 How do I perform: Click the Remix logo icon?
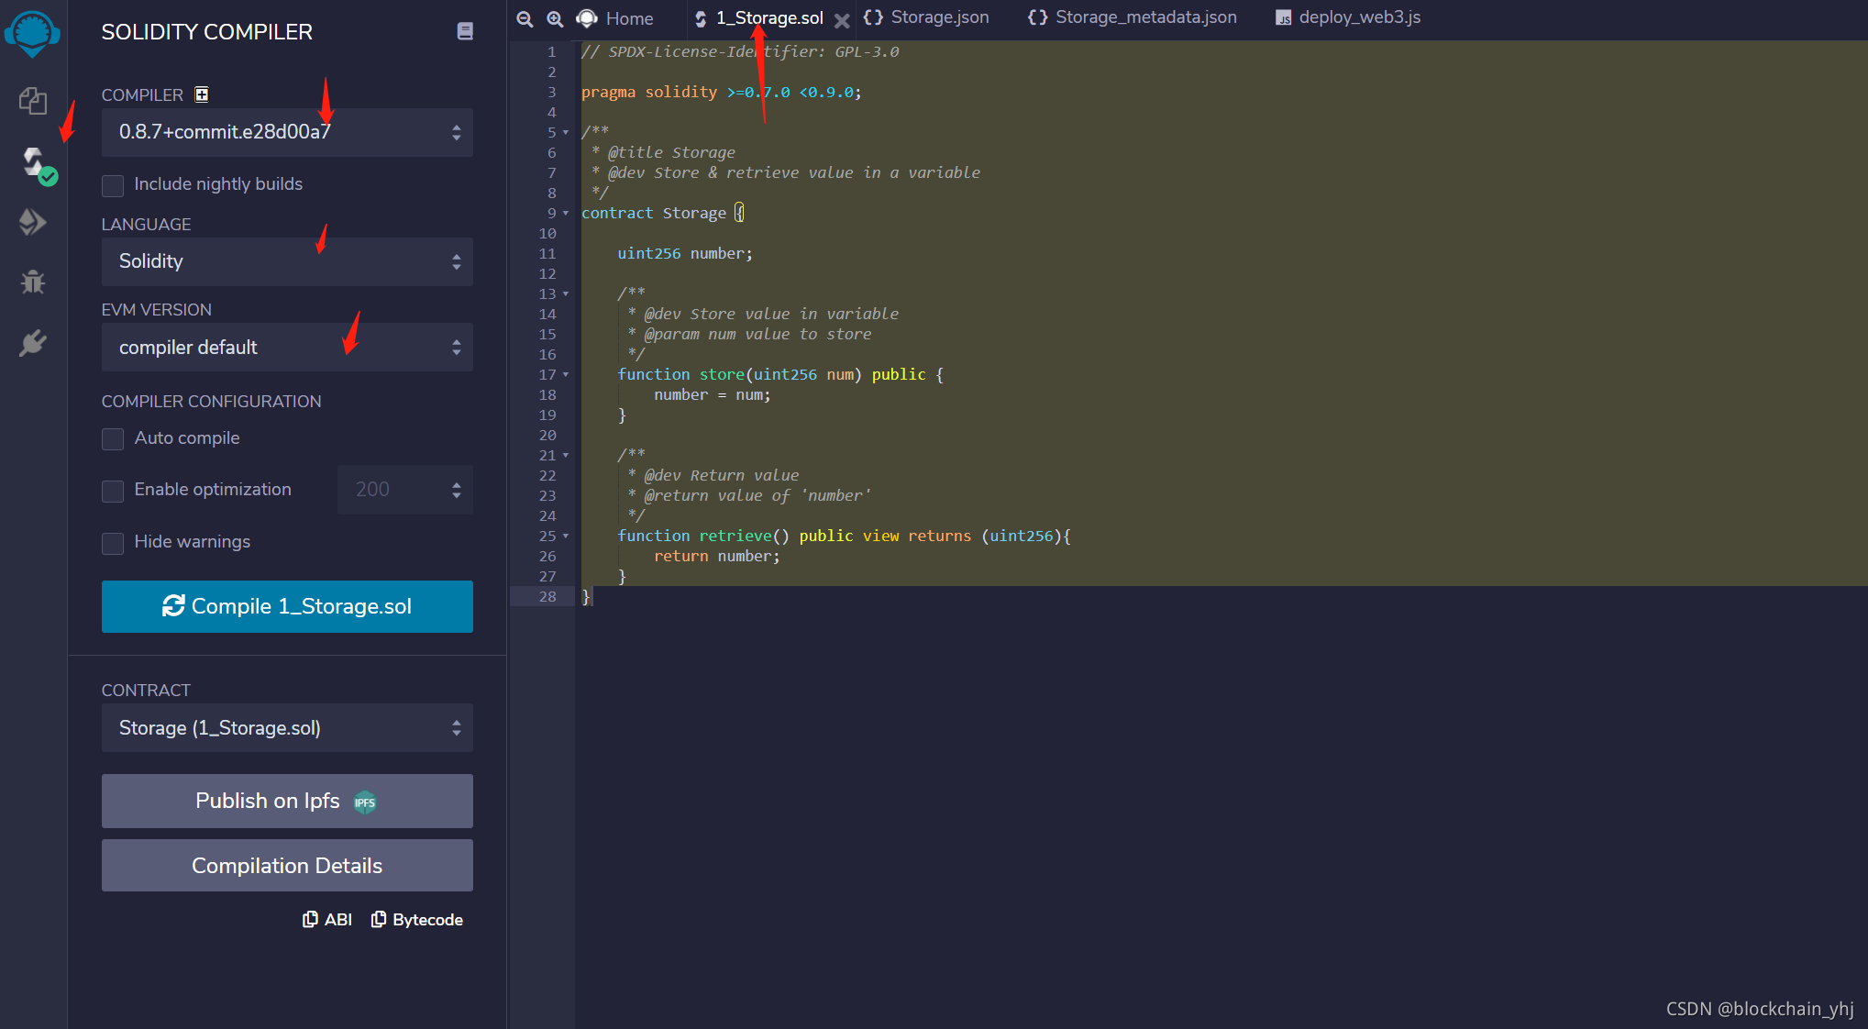point(32,33)
